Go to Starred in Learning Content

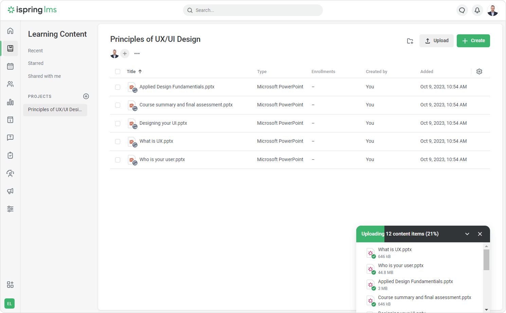pyautogui.click(x=36, y=63)
